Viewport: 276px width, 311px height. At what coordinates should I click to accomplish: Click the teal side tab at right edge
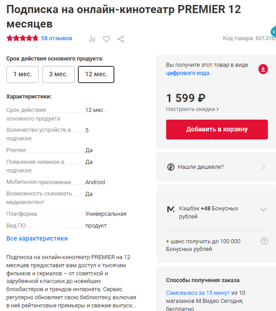[x=273, y=32]
